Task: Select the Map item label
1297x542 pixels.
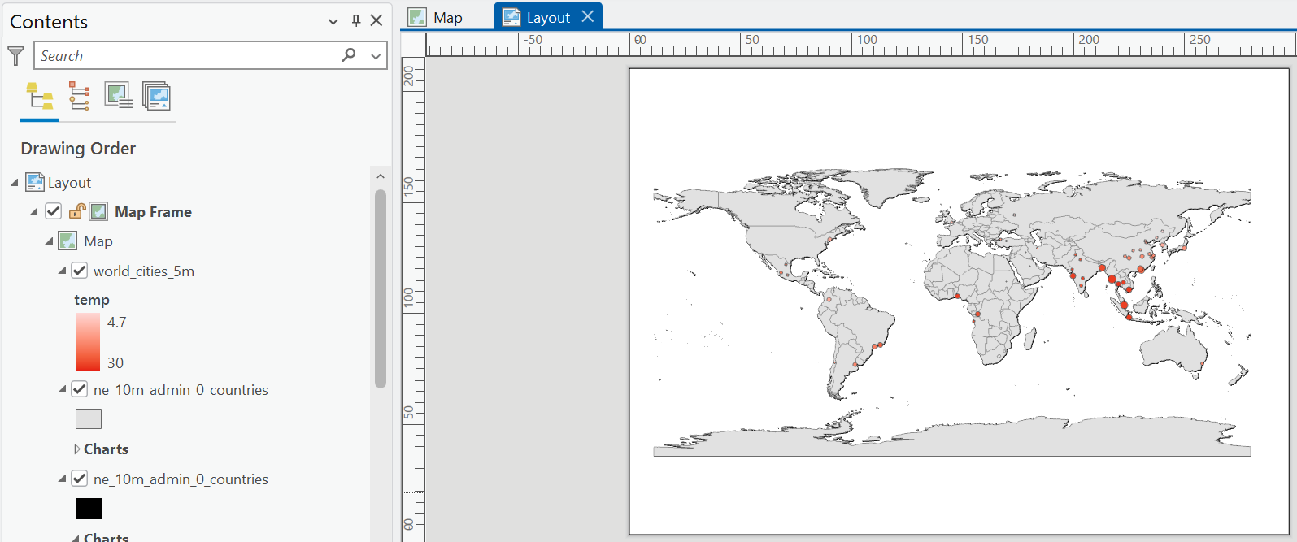Action: coord(98,241)
